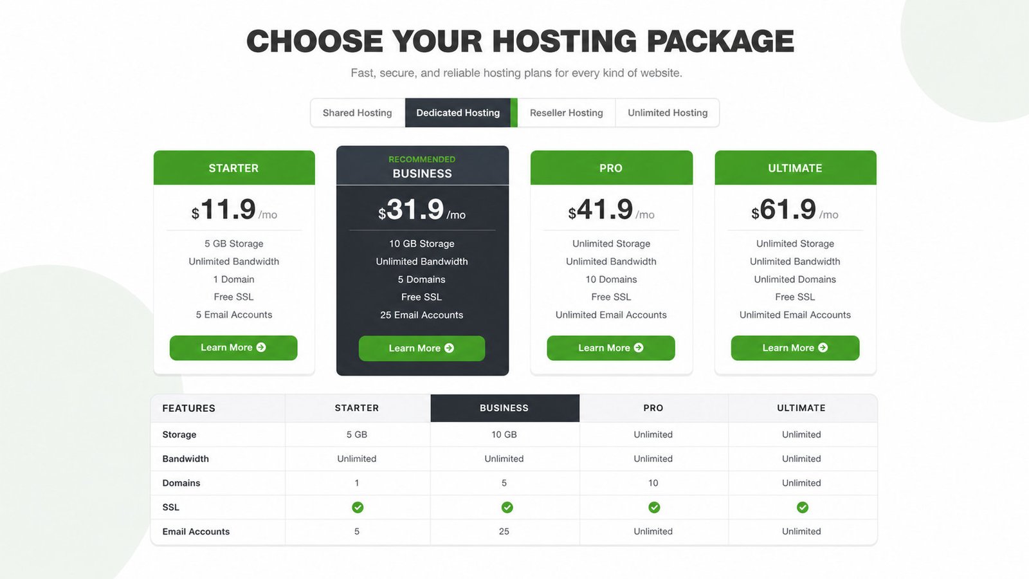This screenshot has width=1029, height=579.
Task: Click Learn More on the Starter plan
Action: point(233,347)
